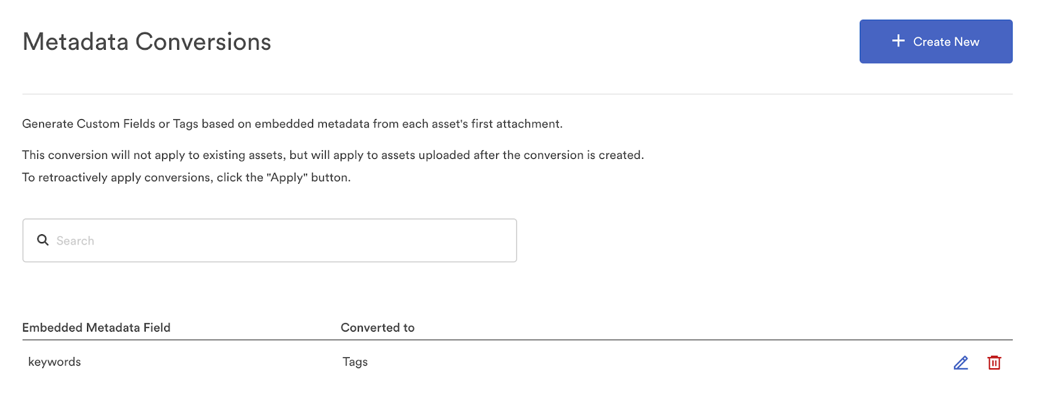Click the divider line under the page heading
This screenshot has height=397, width=1046.
[x=517, y=94]
